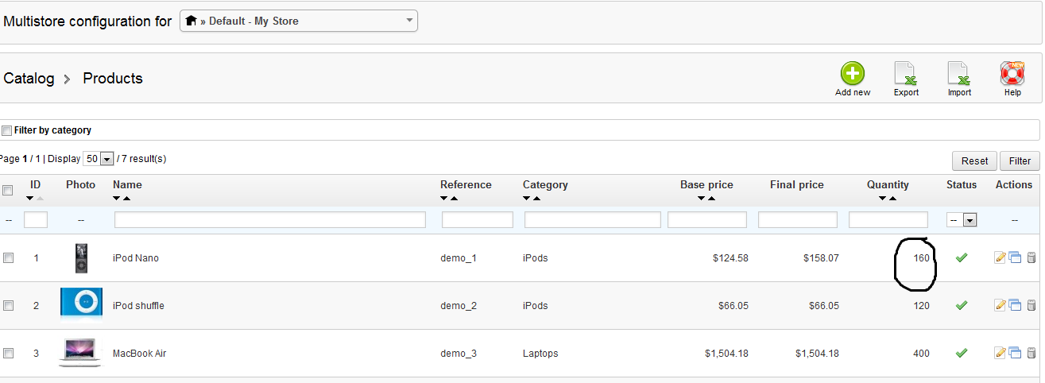Disable the MacBook Air status checkmark
Image resolution: width=1045 pixels, height=383 pixels.
pyautogui.click(x=962, y=353)
